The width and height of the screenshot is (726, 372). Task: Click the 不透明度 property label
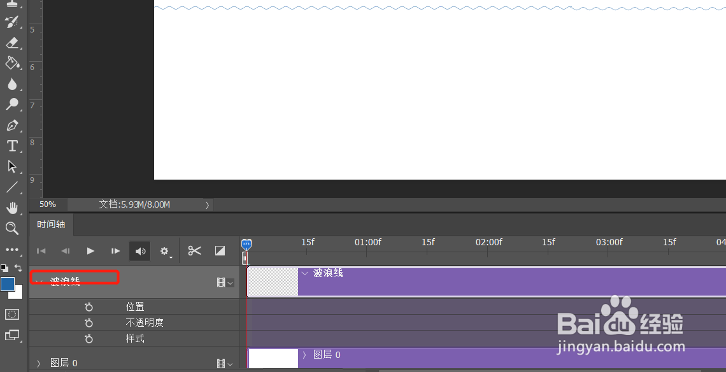click(145, 322)
